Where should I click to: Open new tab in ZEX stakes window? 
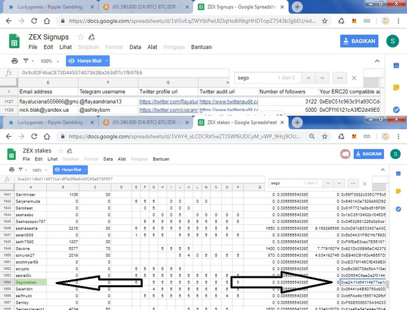(x=297, y=123)
